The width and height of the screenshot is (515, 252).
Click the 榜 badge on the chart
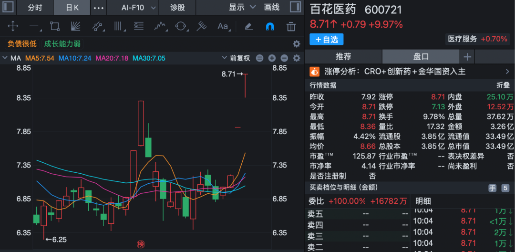click(141, 244)
